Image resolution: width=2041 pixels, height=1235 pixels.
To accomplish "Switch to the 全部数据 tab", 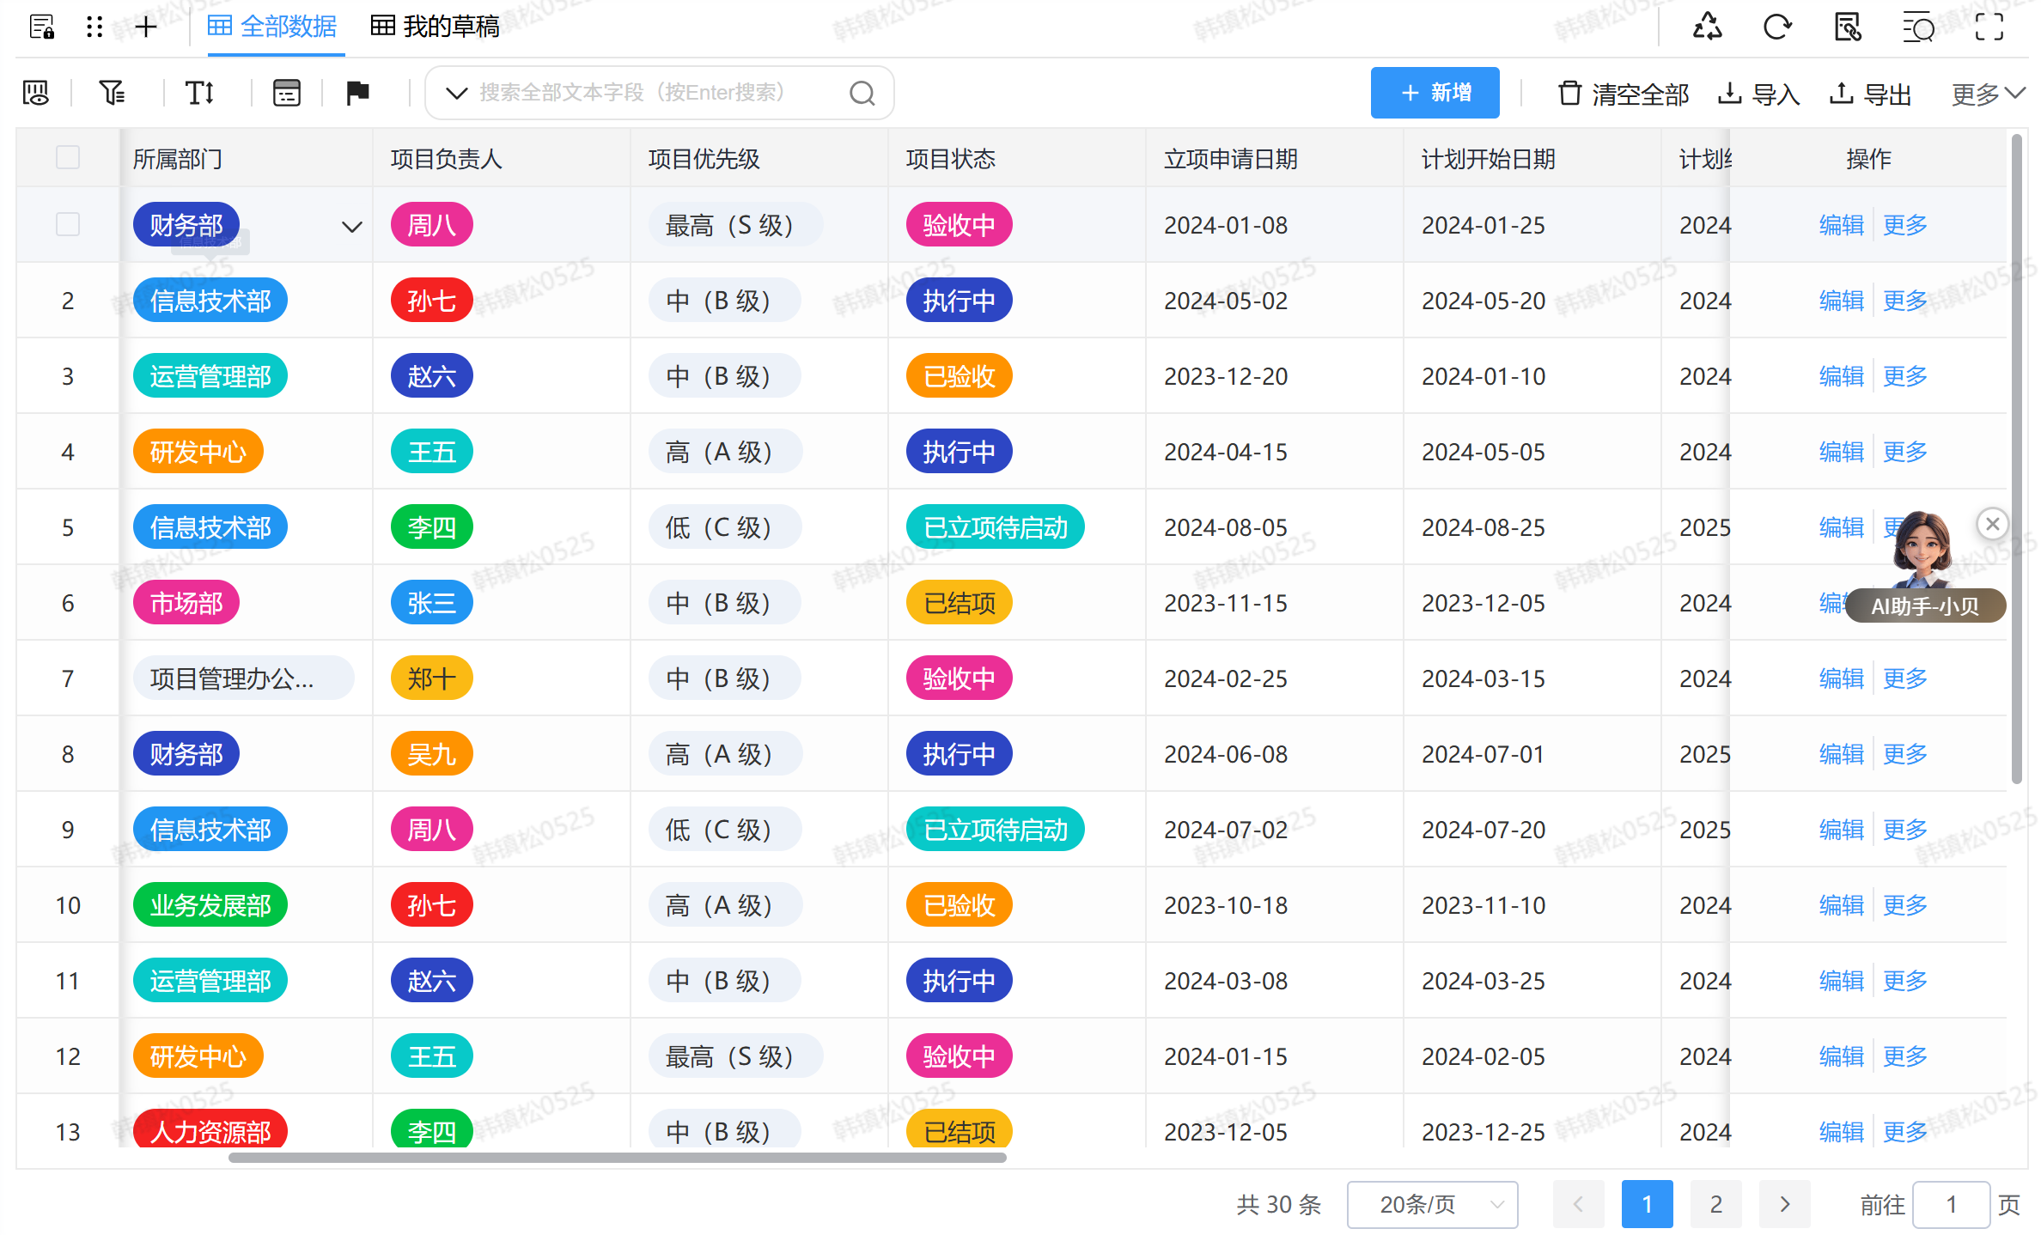I will 272,27.
